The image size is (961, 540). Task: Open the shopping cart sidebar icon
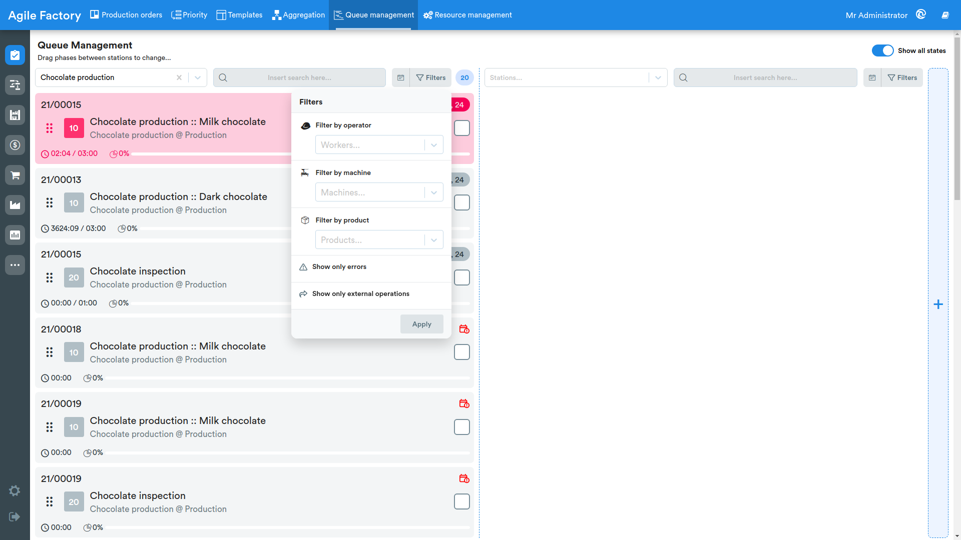pyautogui.click(x=15, y=175)
